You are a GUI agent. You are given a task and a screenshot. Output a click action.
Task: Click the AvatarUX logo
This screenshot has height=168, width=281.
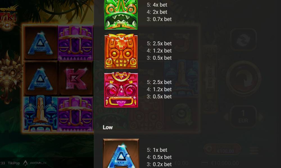point(35,163)
